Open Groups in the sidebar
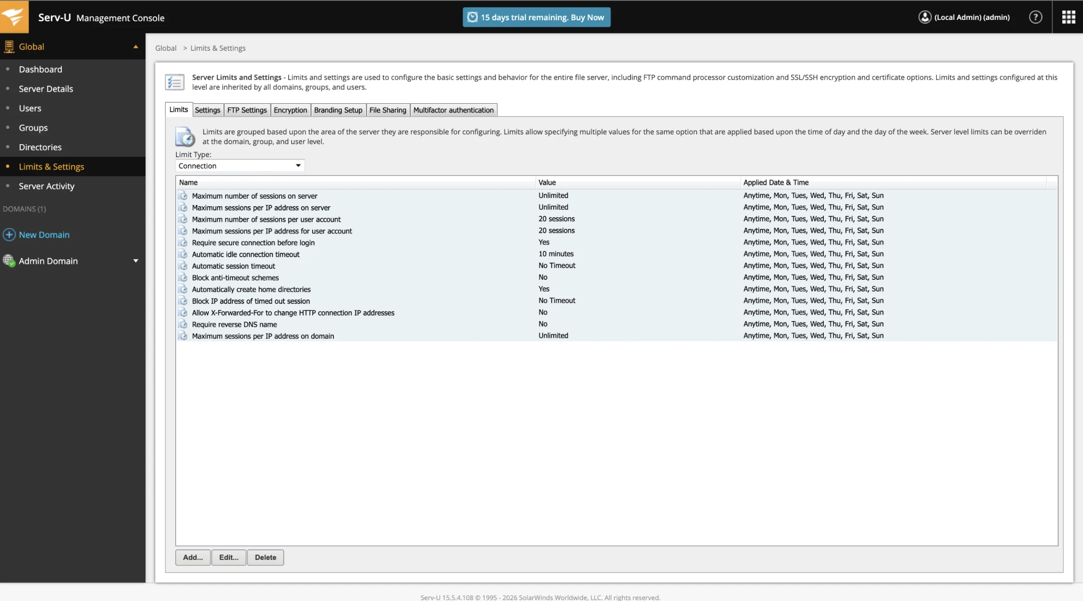1083x601 pixels. pos(33,127)
